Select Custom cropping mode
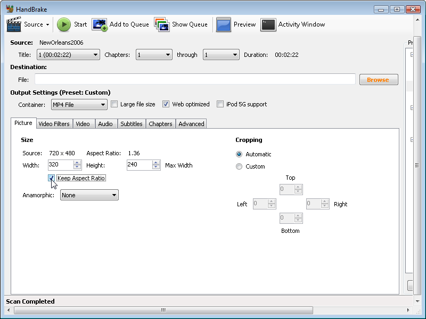This screenshot has width=426, height=319. click(239, 166)
